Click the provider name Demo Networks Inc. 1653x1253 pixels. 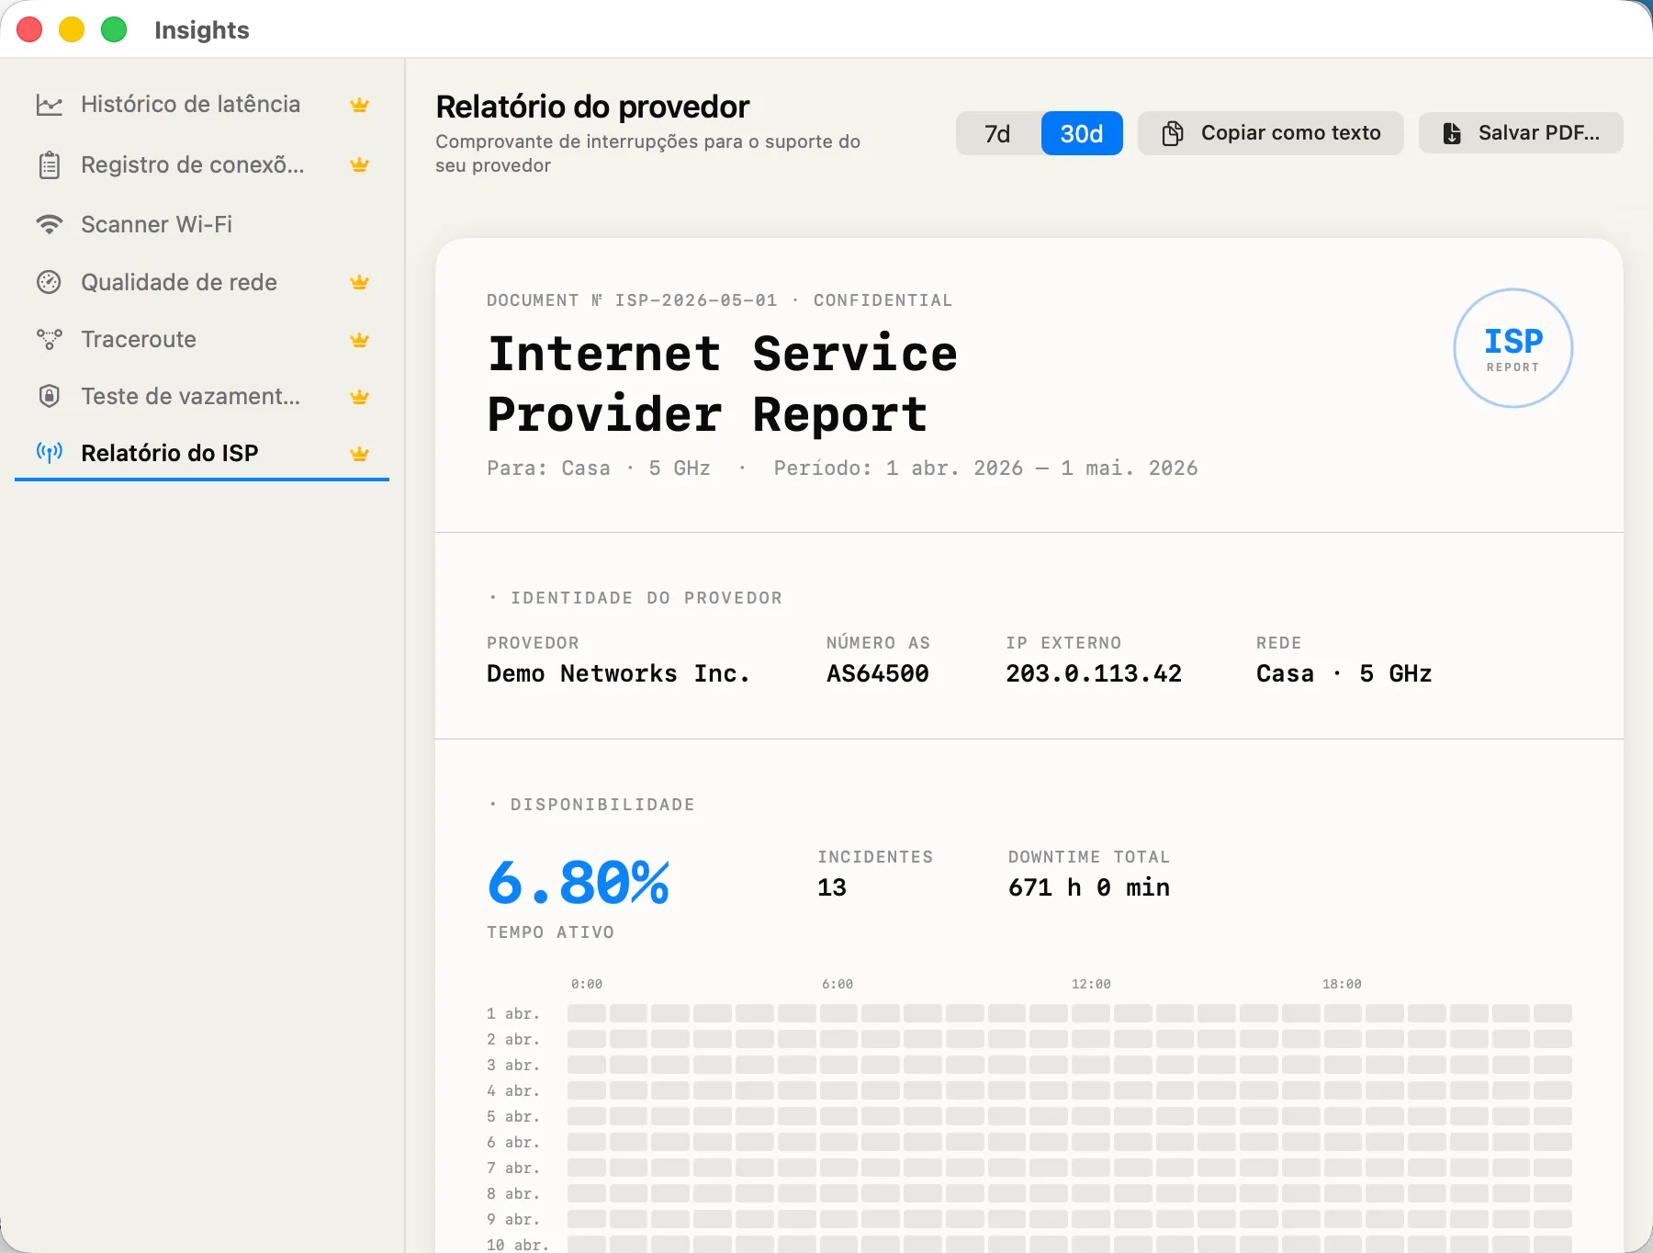618,673
